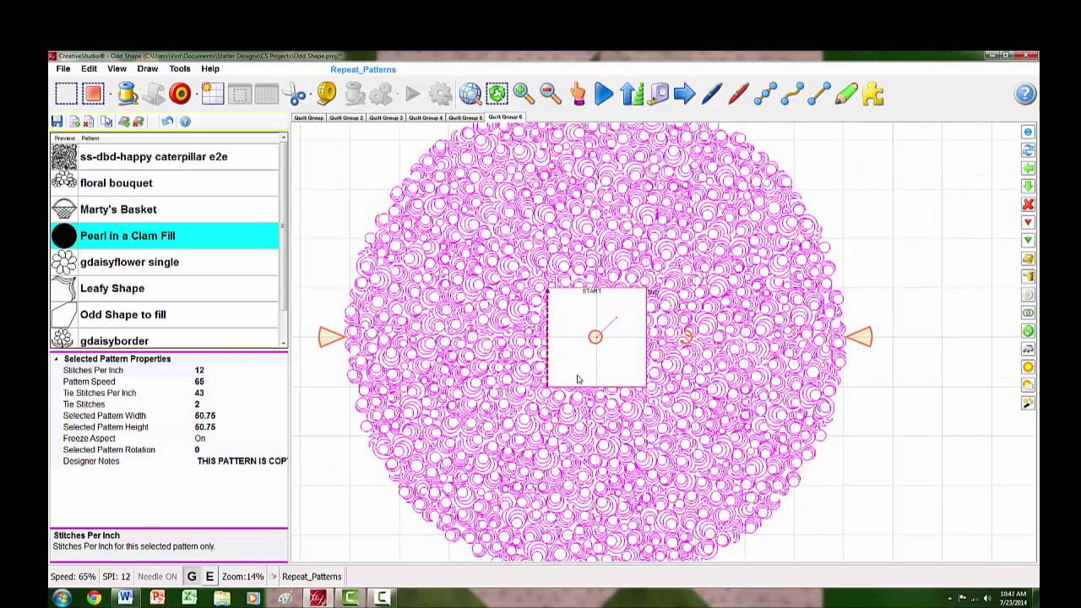
Task: Click the yellow puzzle piece icon
Action: click(x=873, y=94)
